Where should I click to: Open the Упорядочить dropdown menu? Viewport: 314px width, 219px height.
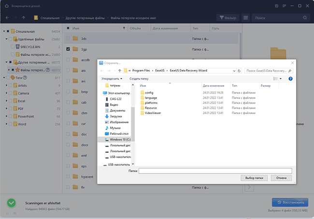point(112,79)
